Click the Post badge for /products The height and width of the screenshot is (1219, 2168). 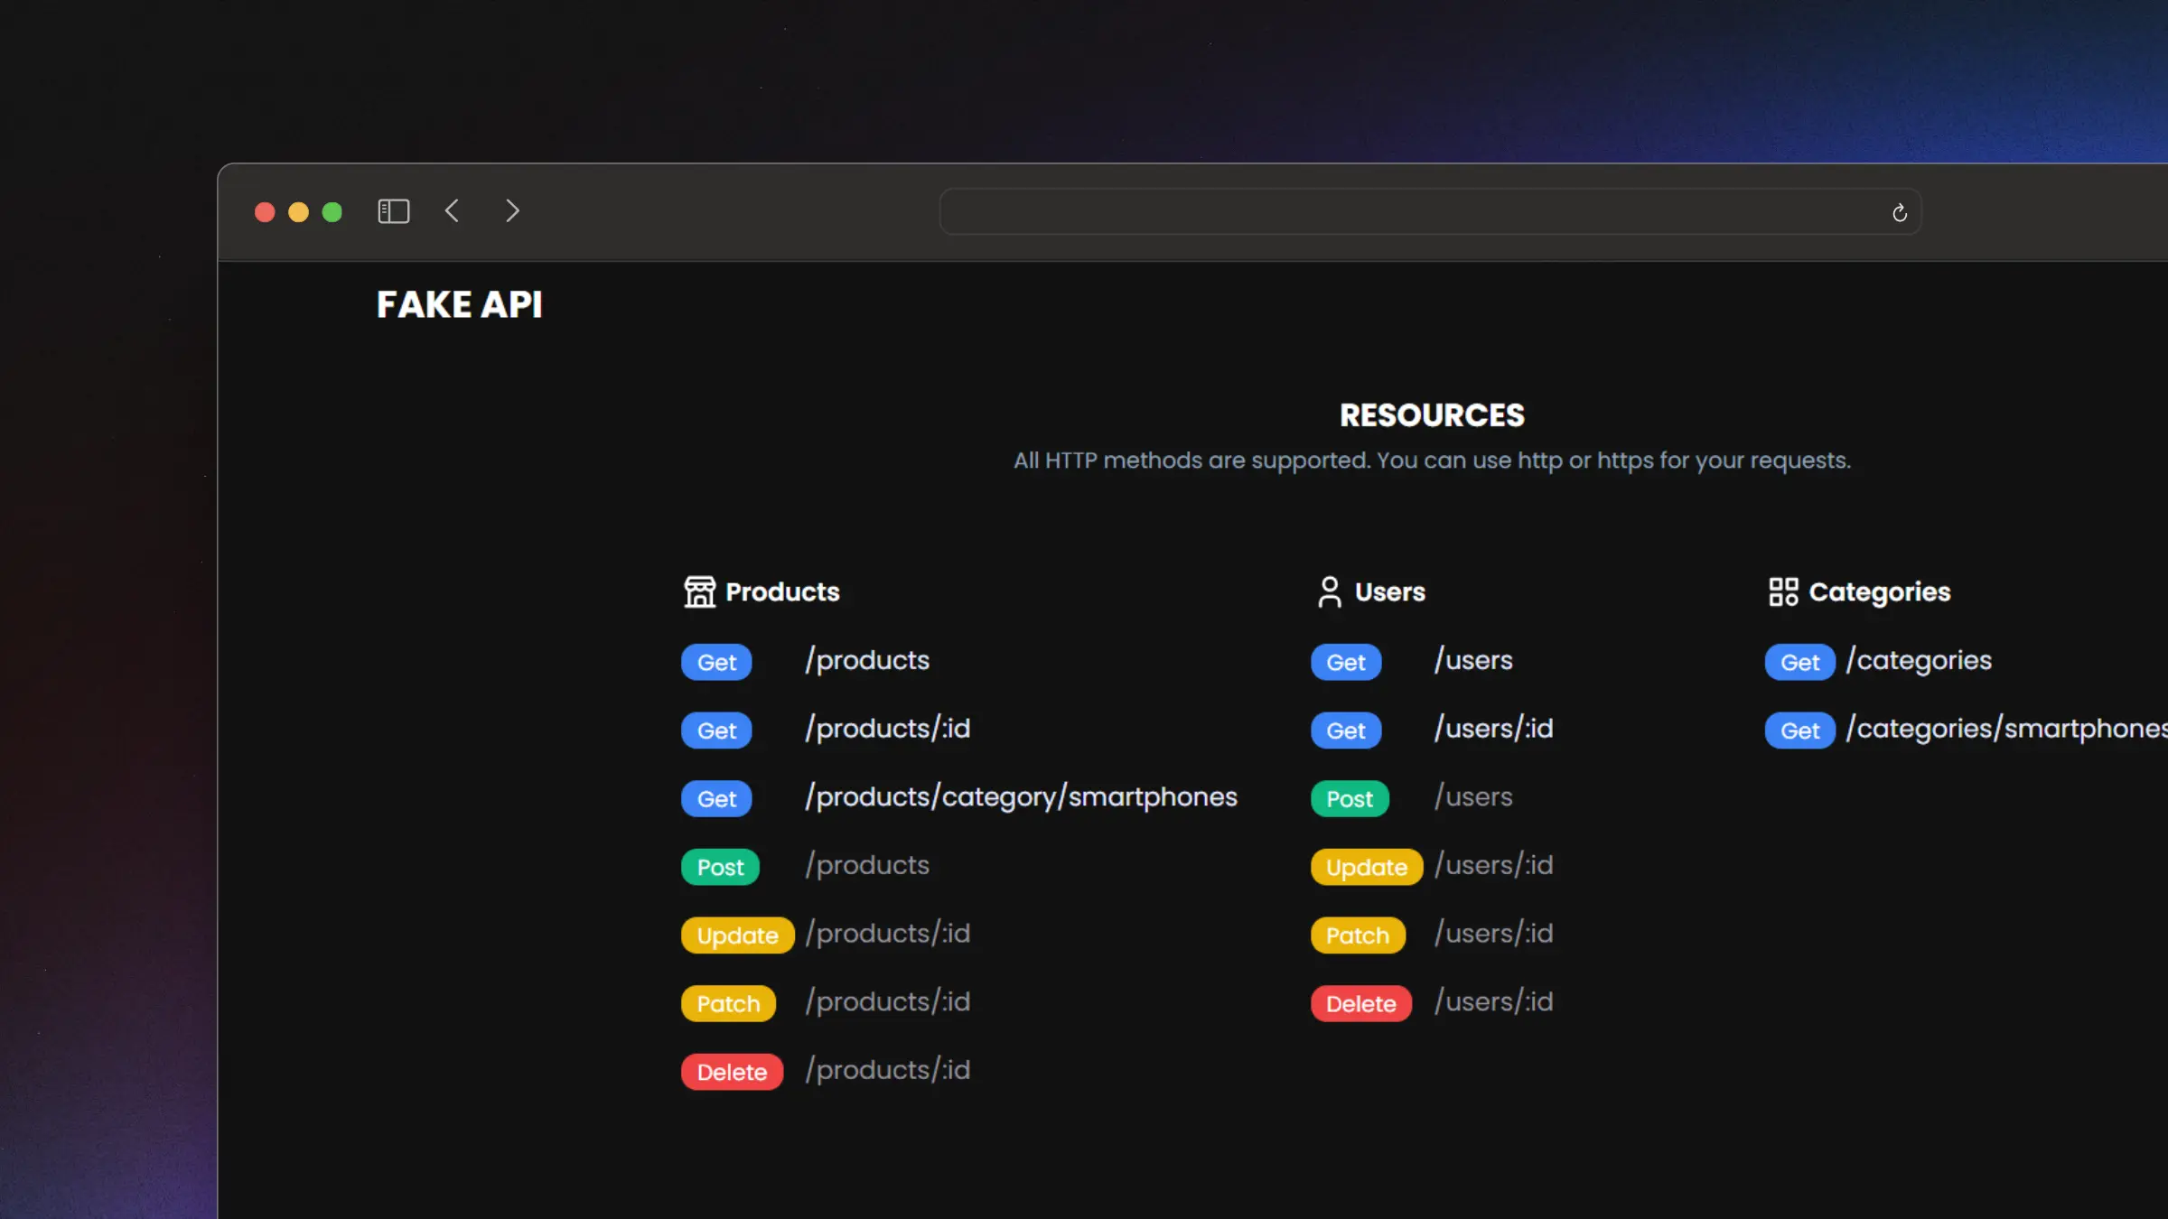point(720,867)
